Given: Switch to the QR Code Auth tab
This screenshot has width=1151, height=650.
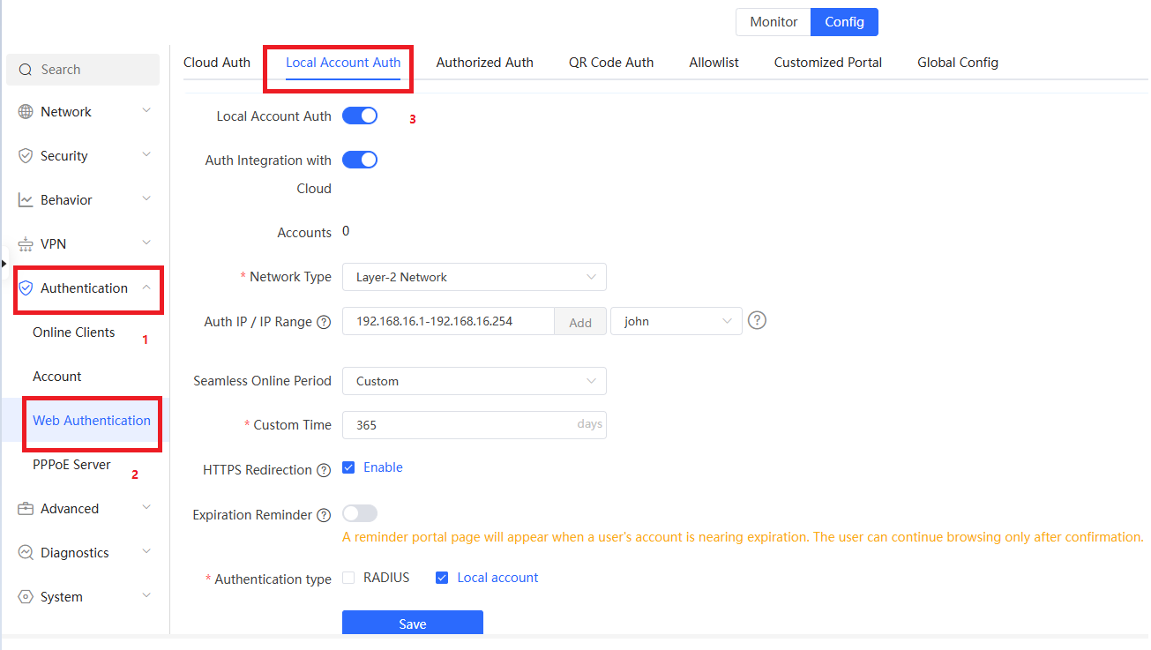Looking at the screenshot, I should point(611,63).
